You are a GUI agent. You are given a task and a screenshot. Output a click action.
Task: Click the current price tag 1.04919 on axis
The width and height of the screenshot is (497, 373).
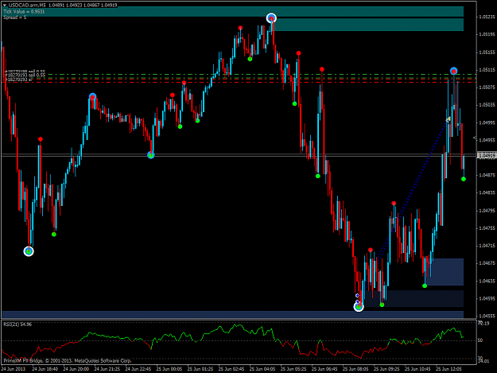click(486, 155)
